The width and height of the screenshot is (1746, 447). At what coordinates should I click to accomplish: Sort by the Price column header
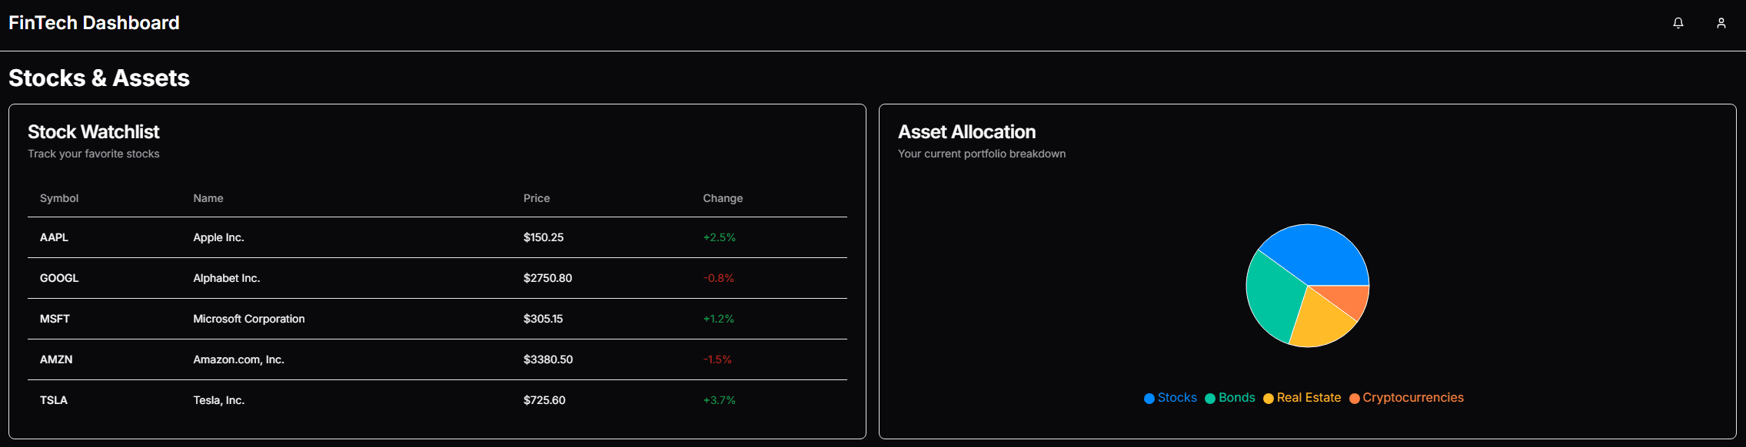537,198
